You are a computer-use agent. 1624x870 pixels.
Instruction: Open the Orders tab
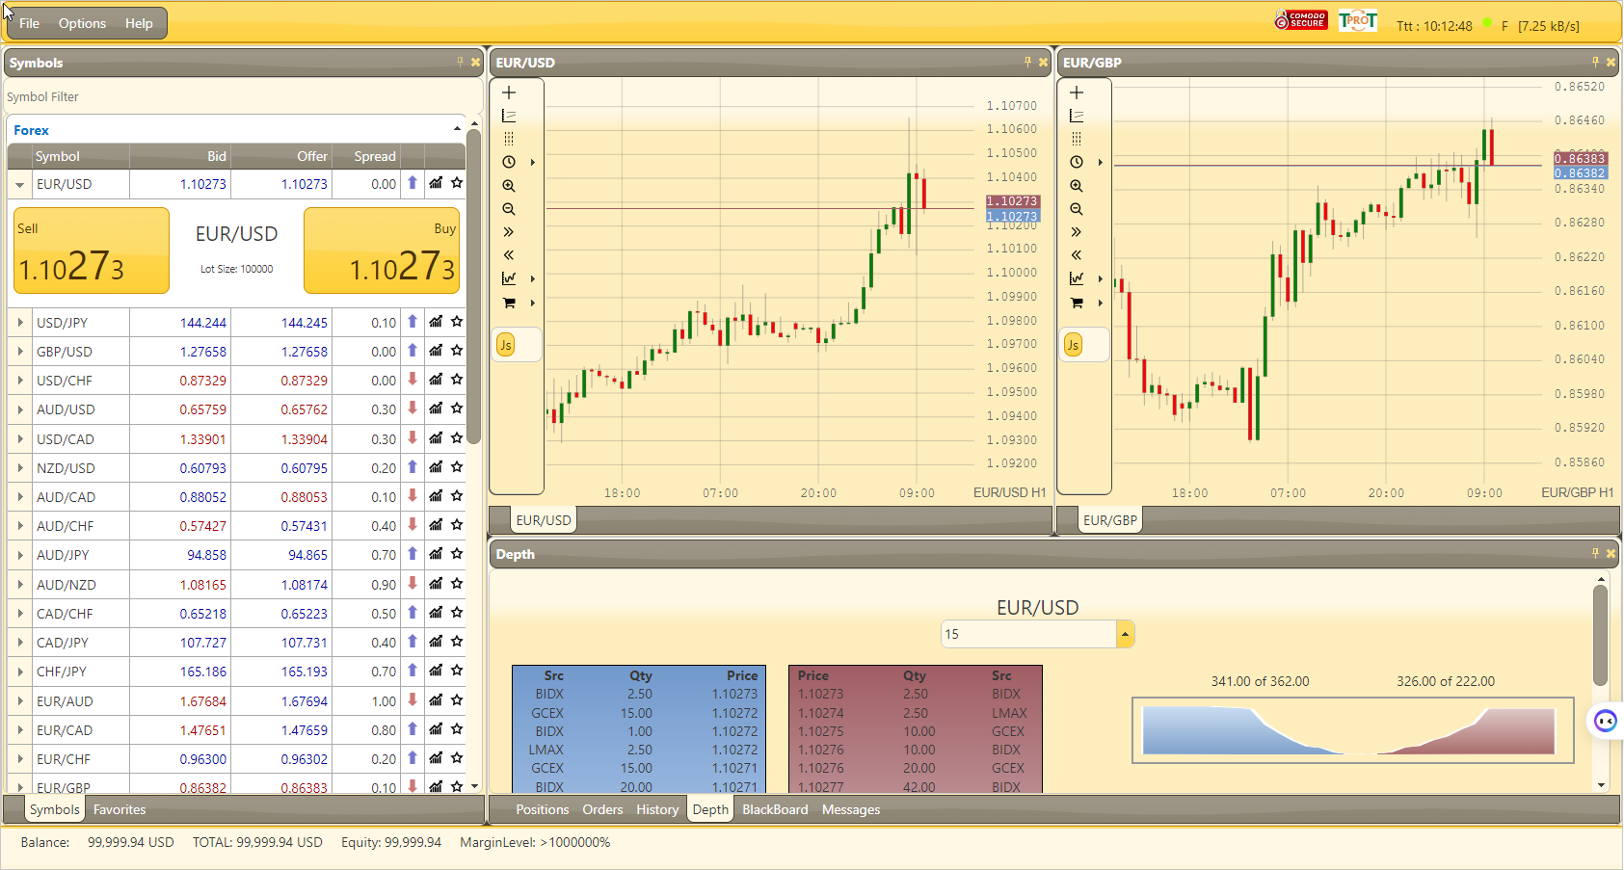[x=602, y=809]
